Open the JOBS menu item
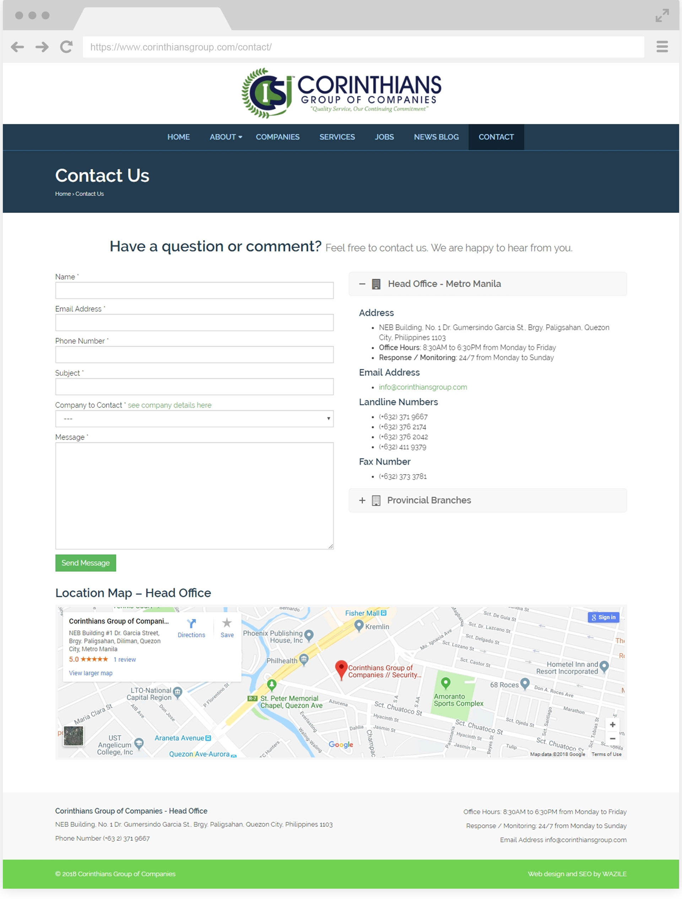The image size is (682, 899). pos(384,137)
